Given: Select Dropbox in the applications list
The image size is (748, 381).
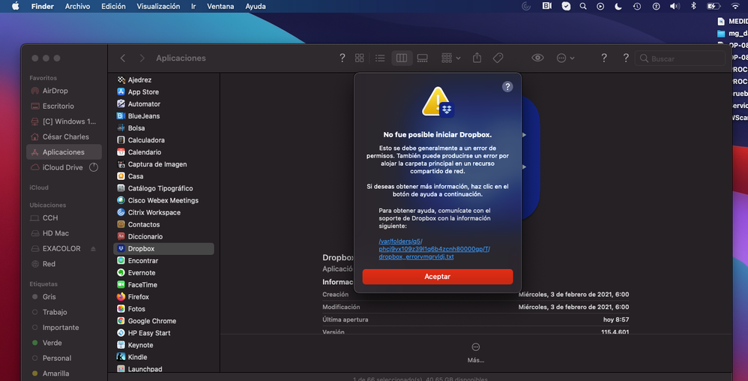Looking at the screenshot, I should pyautogui.click(x=163, y=249).
